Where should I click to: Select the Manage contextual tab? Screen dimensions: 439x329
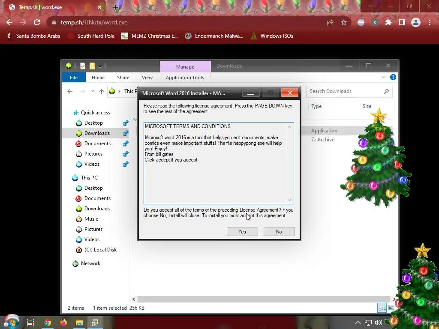[x=185, y=66]
